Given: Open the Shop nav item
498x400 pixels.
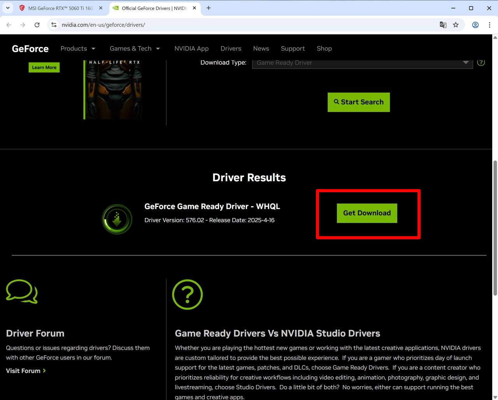Looking at the screenshot, I should [x=324, y=49].
